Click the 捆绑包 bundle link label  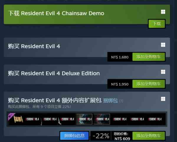110,101
